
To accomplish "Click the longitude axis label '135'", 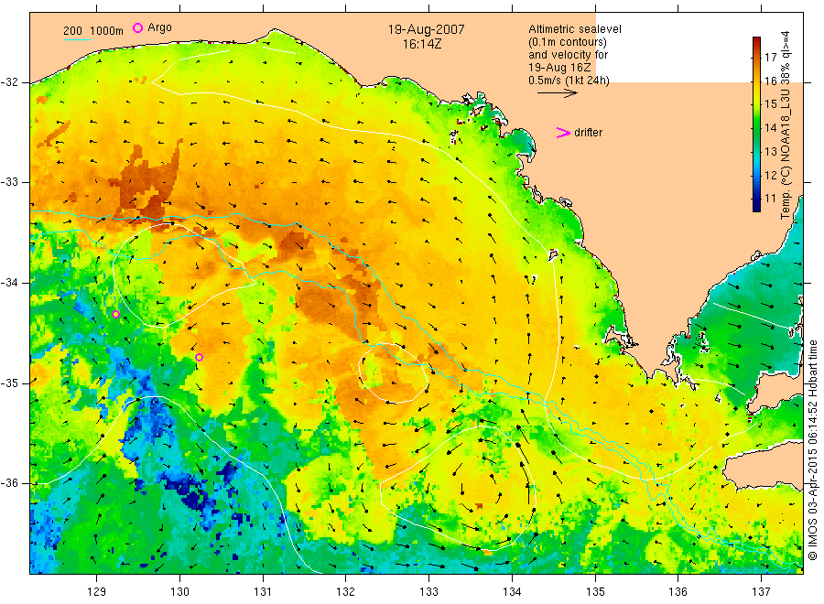I will (595, 592).
